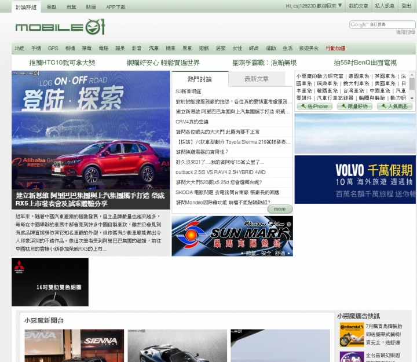Open the 景點 top navigation link
Viewport: 417px width, 362px height.
(52, 7)
